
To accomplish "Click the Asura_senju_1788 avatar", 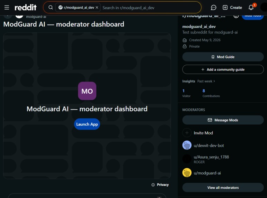I will coord(187,159).
